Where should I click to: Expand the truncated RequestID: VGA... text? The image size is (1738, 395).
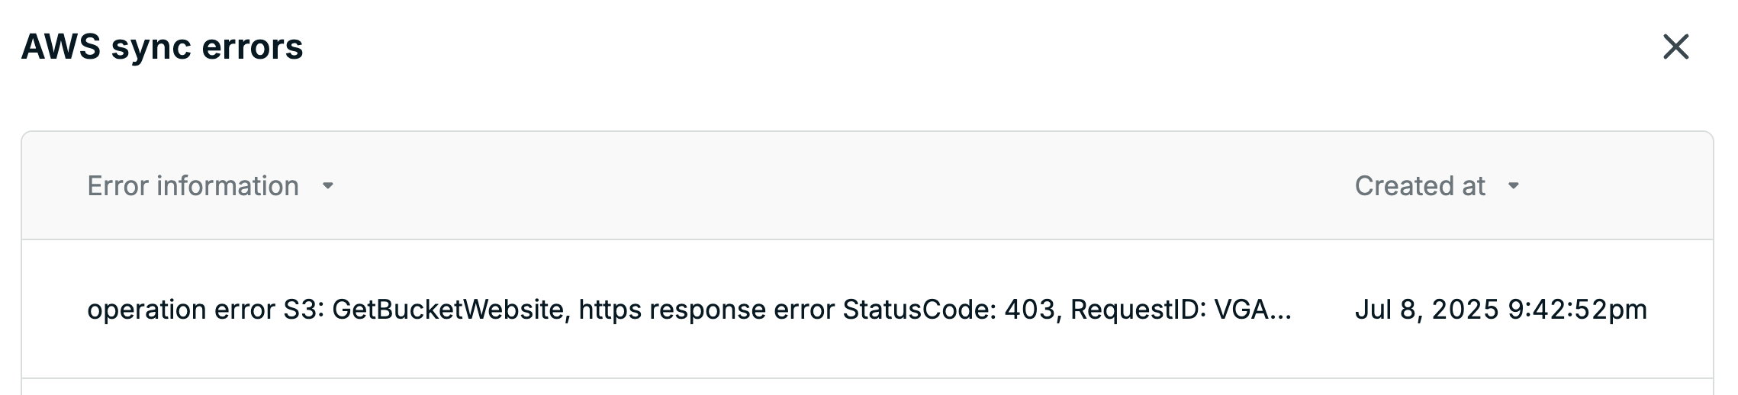(1181, 310)
